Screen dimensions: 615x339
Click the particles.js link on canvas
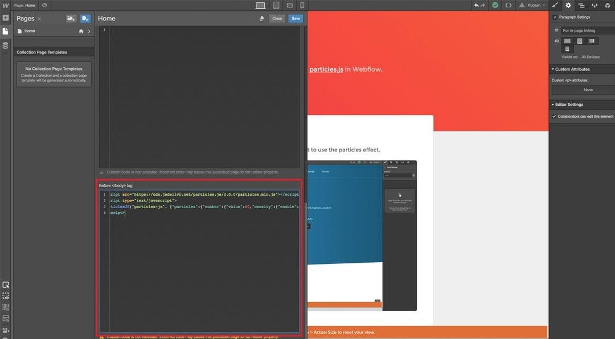tap(326, 69)
